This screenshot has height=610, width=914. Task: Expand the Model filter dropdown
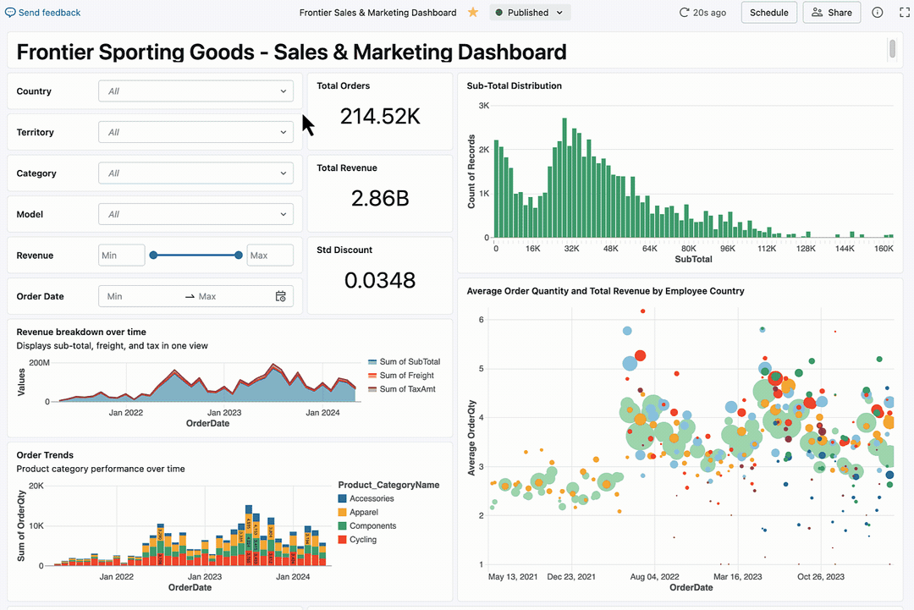tap(195, 214)
